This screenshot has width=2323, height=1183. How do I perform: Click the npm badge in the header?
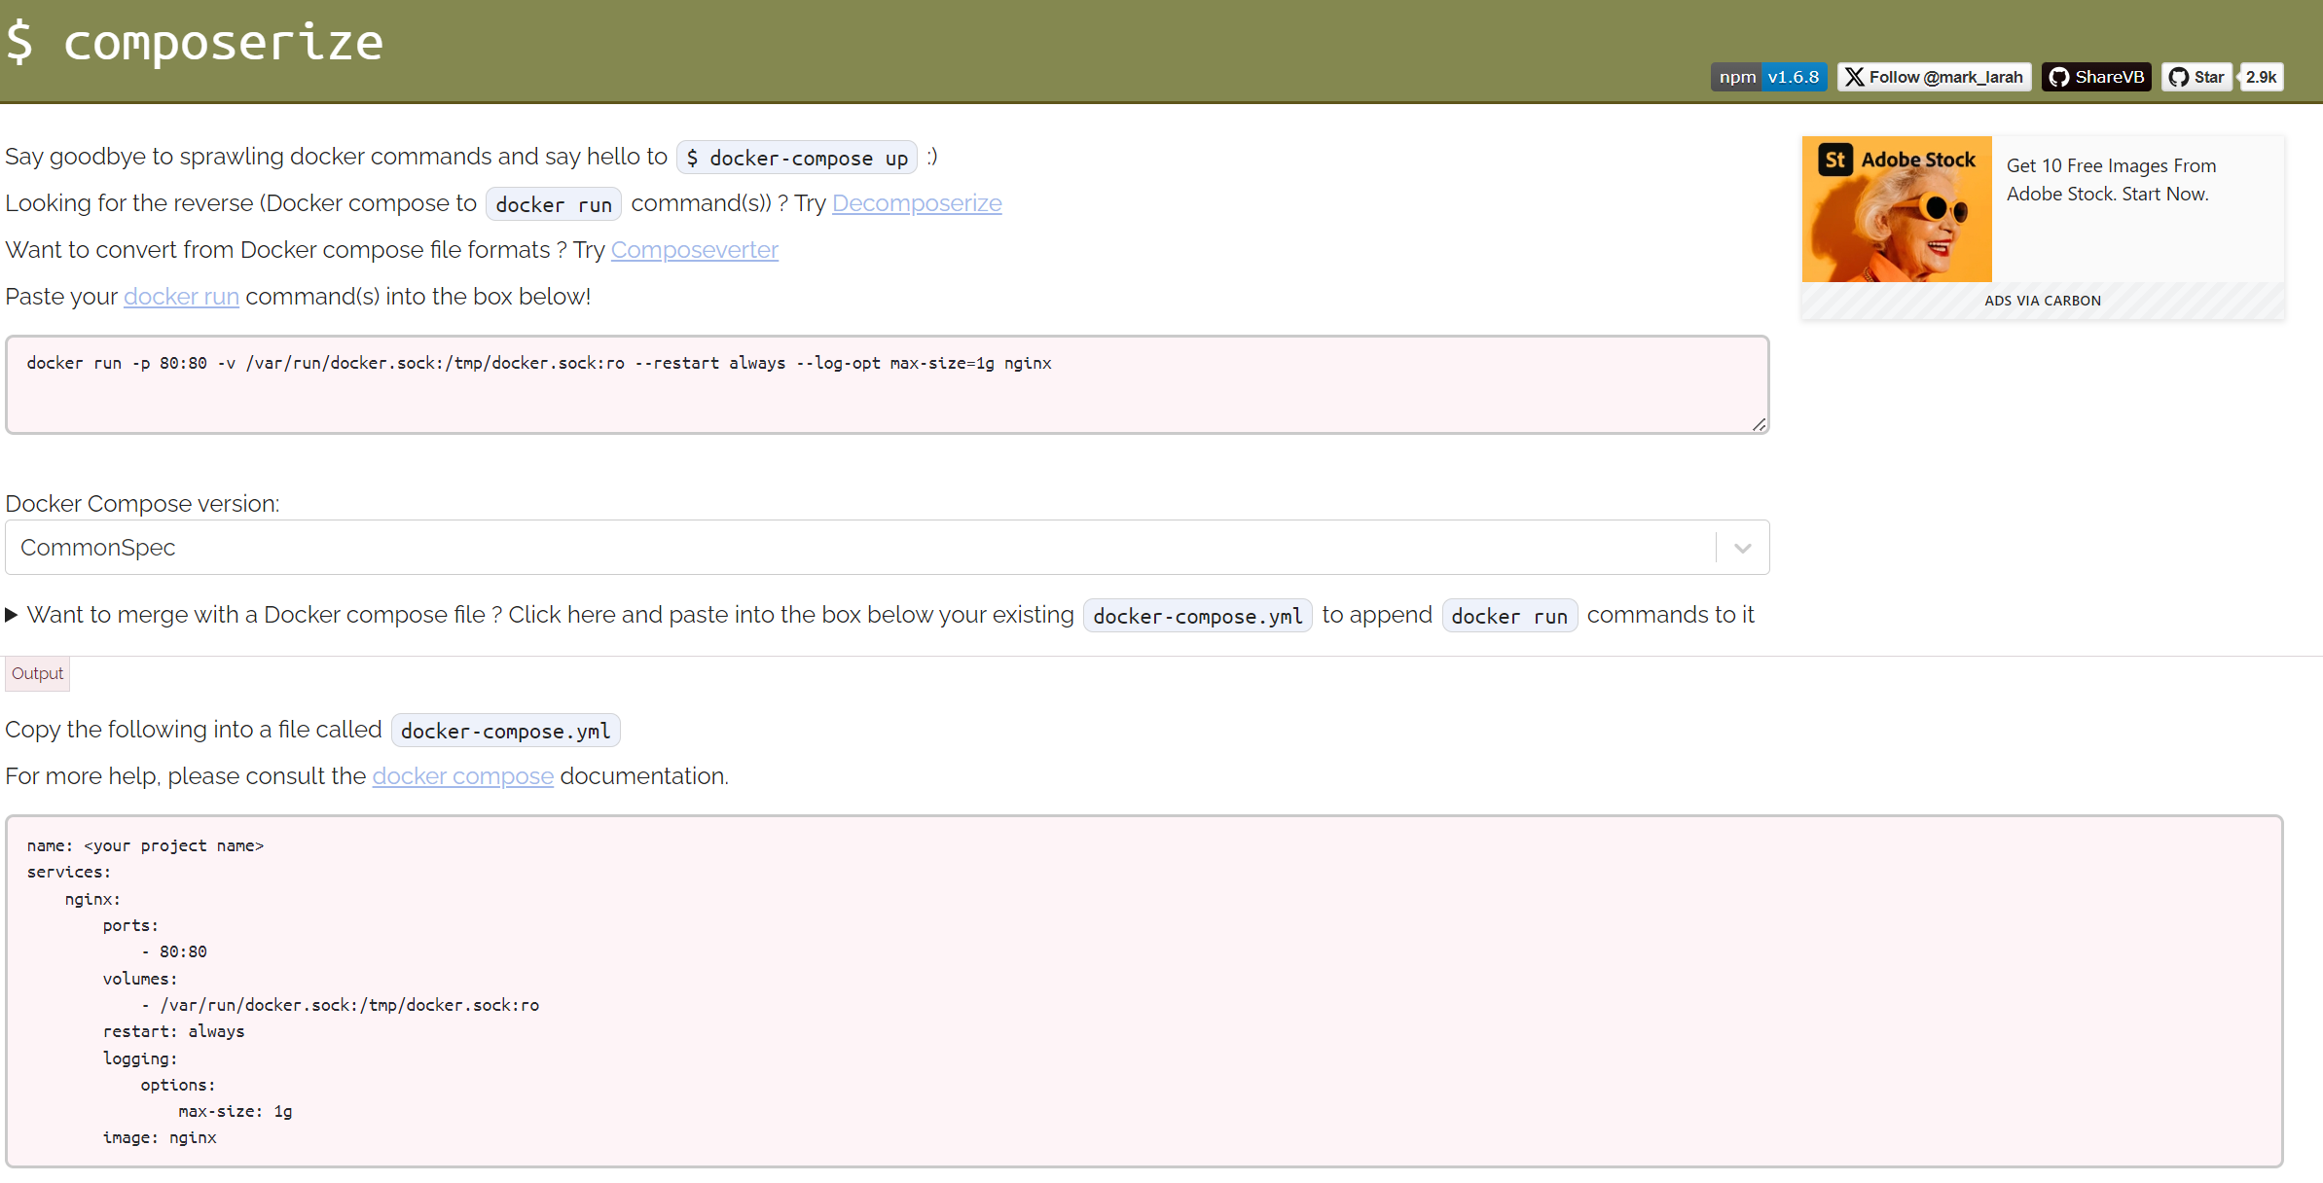coord(1738,77)
